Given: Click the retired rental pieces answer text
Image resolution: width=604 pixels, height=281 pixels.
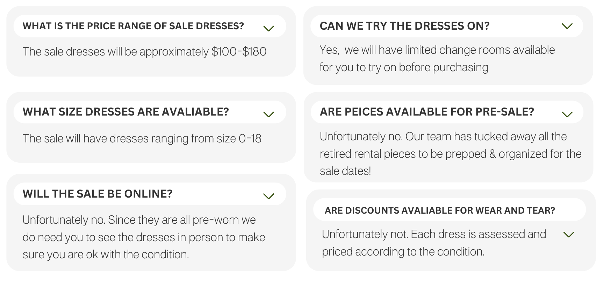Looking at the screenshot, I should (451, 154).
